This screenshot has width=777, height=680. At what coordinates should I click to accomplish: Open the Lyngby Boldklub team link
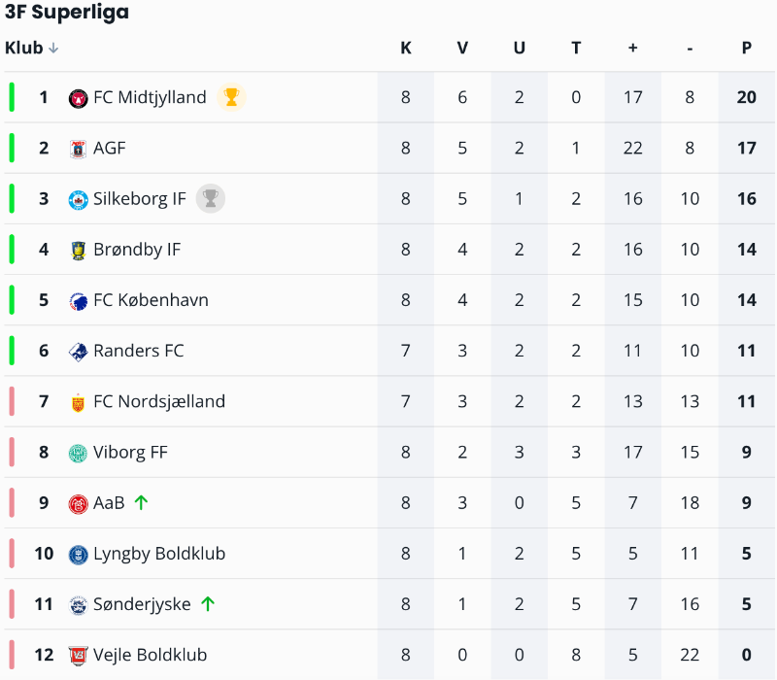(x=158, y=554)
